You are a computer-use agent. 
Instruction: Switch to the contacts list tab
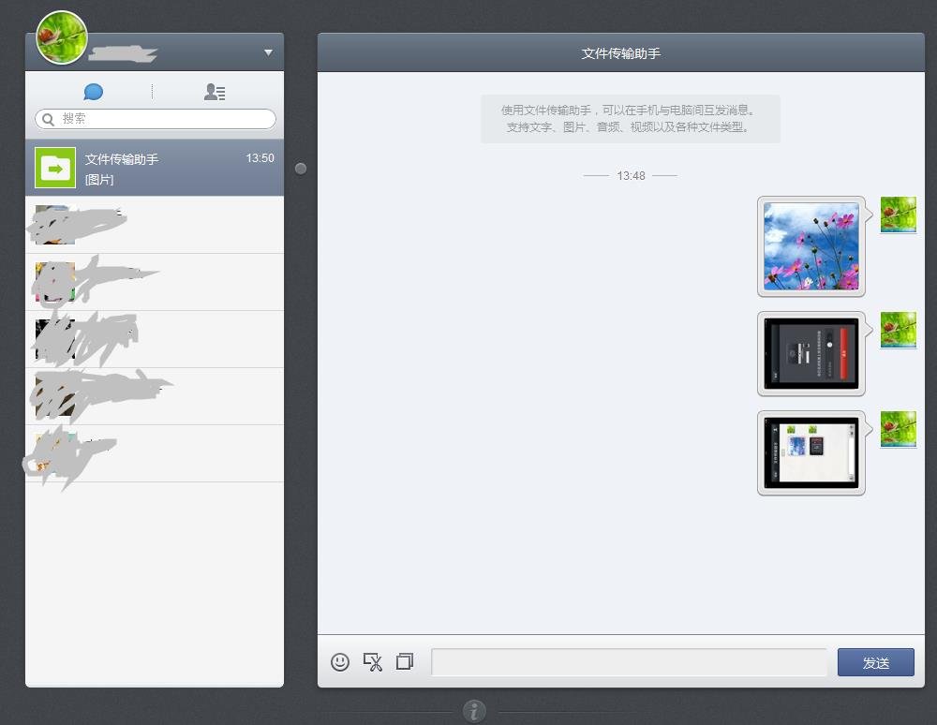(x=215, y=92)
